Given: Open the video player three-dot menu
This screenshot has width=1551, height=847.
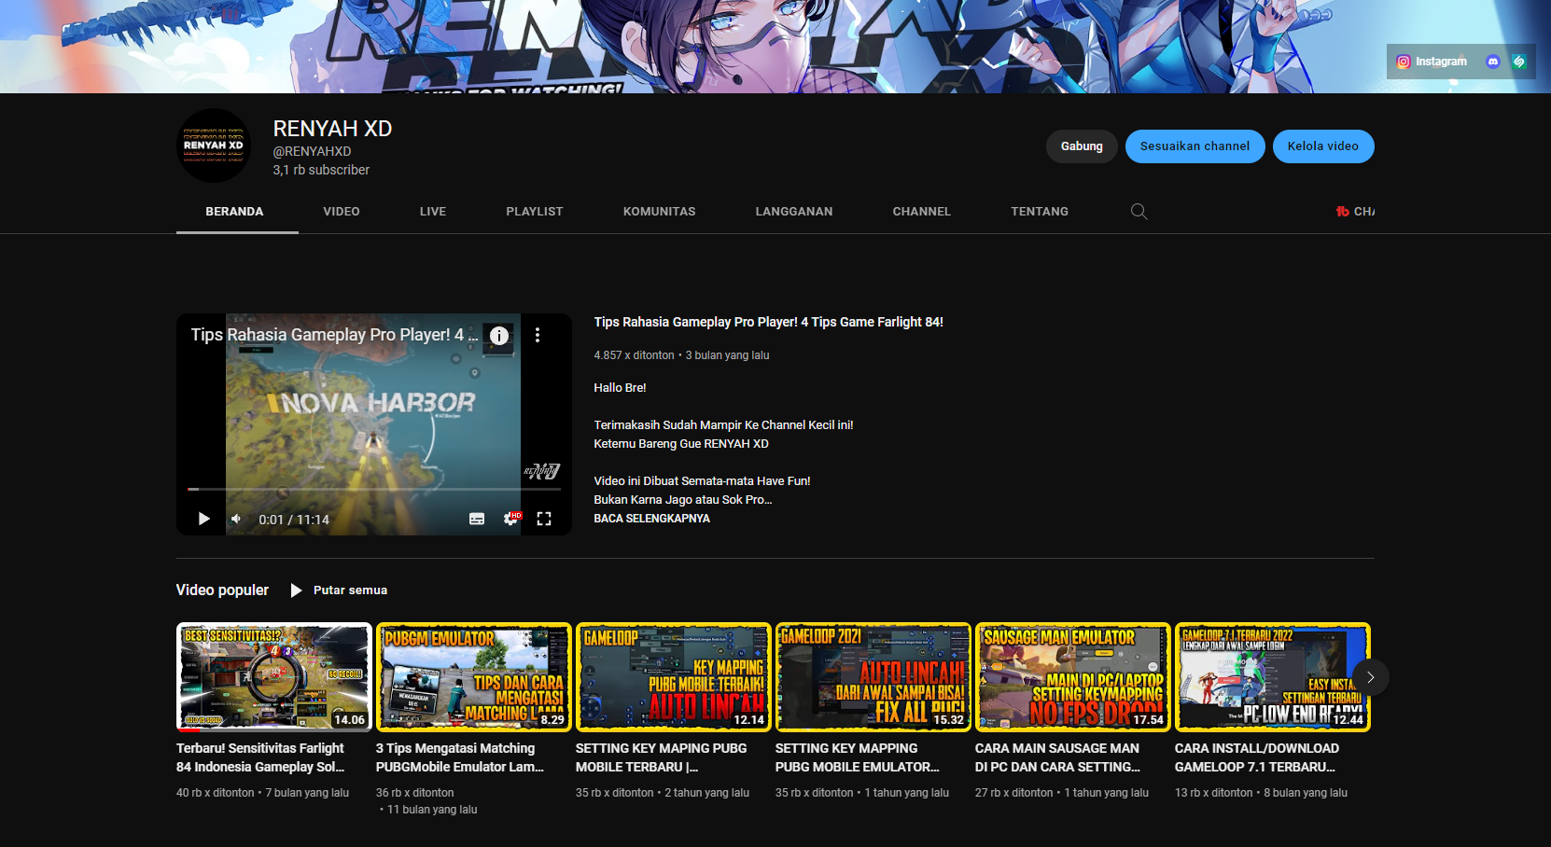Looking at the screenshot, I should click(x=538, y=335).
